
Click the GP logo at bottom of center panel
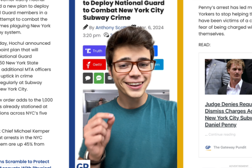tap(83, 164)
